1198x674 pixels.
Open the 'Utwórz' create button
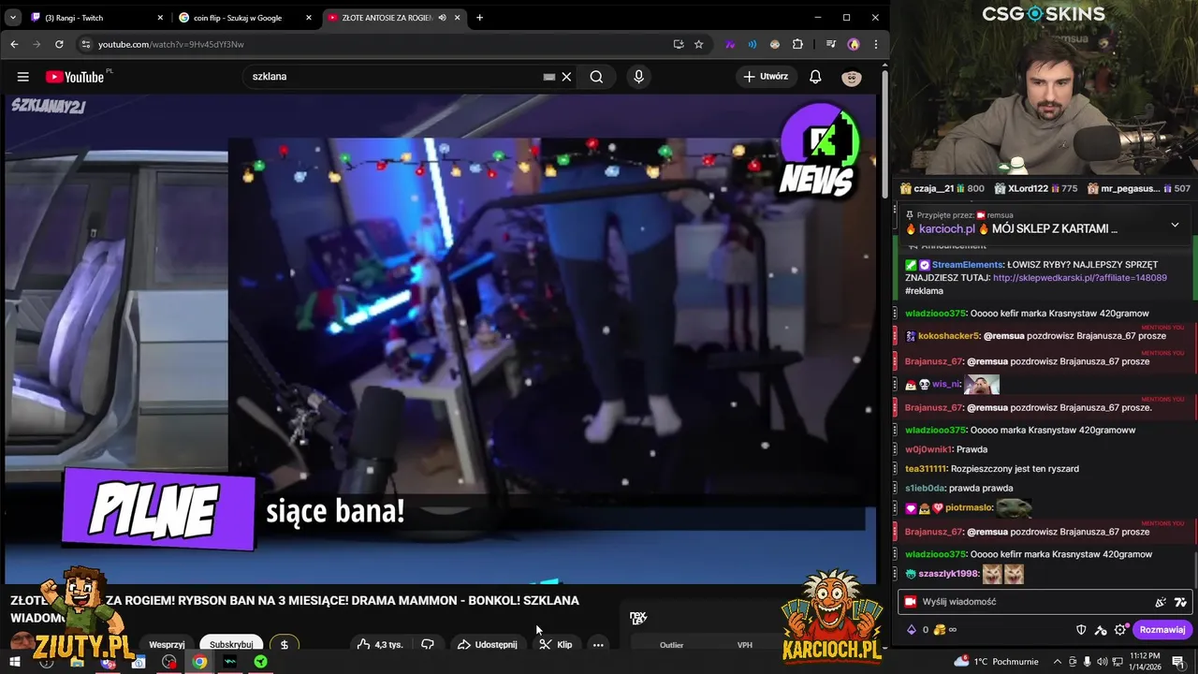(766, 77)
